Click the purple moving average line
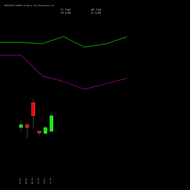190x190 pixels. point(63,81)
